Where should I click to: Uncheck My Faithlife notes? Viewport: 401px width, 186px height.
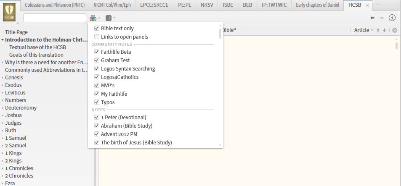(97, 94)
